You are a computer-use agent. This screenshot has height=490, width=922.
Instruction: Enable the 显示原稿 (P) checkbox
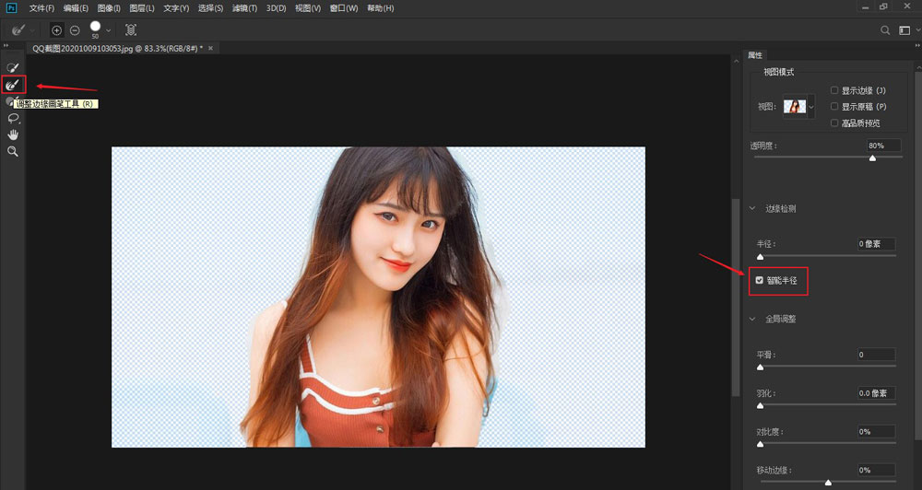pos(834,106)
